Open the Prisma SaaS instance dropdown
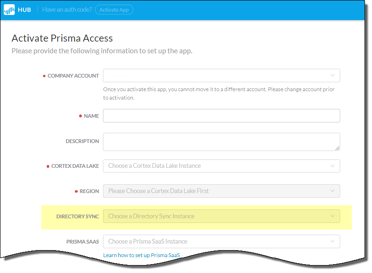The width and height of the screenshot is (372, 273). (x=221, y=242)
